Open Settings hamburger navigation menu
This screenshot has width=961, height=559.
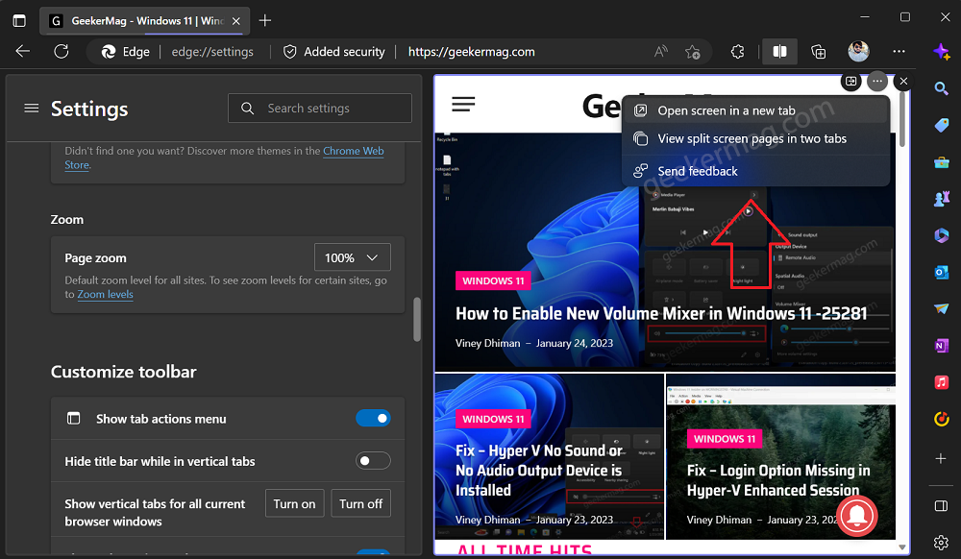pos(32,109)
